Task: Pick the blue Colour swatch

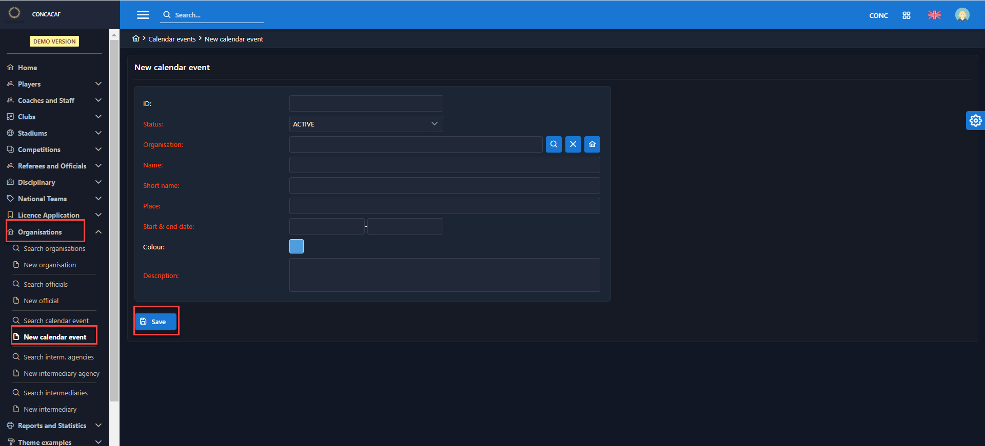Action: point(297,246)
